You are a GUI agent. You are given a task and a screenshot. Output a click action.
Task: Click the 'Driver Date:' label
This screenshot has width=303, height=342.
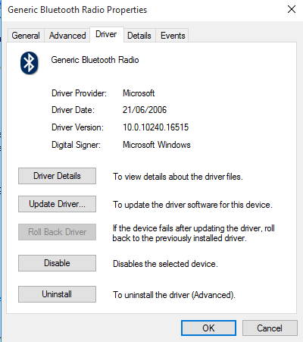click(x=73, y=110)
